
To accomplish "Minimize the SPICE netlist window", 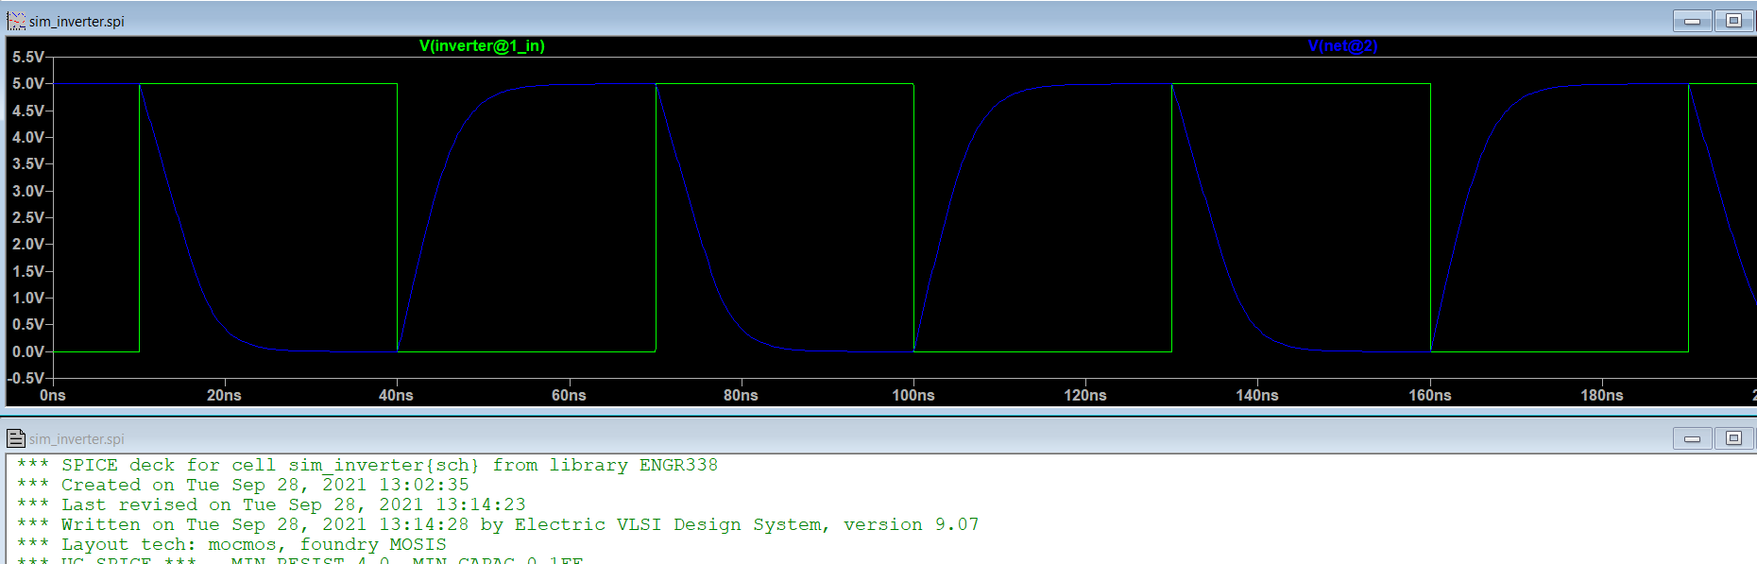I will 1692,438.
